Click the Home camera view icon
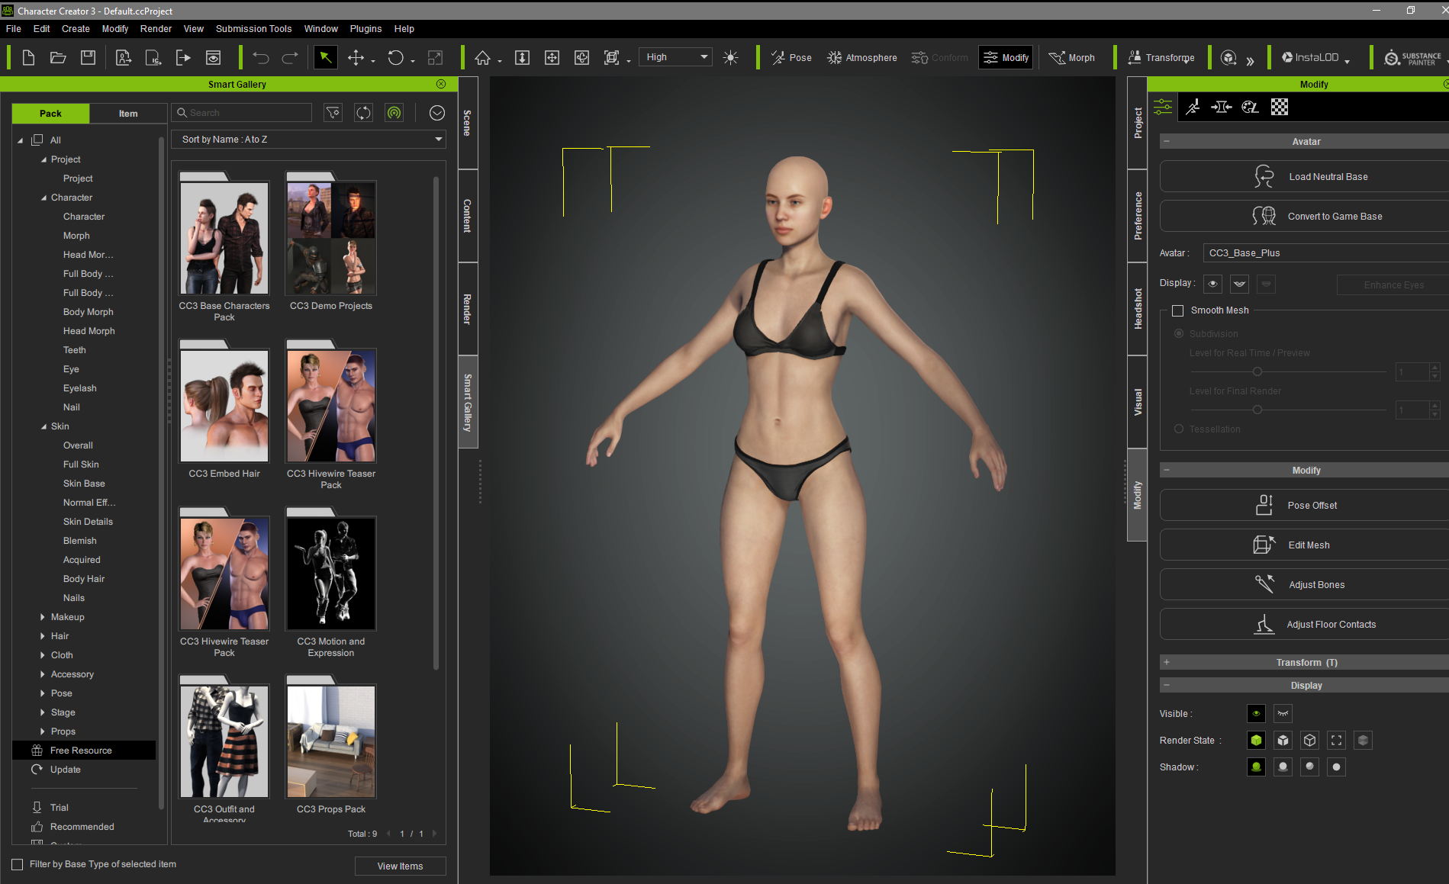Image resolution: width=1449 pixels, height=884 pixels. click(482, 58)
